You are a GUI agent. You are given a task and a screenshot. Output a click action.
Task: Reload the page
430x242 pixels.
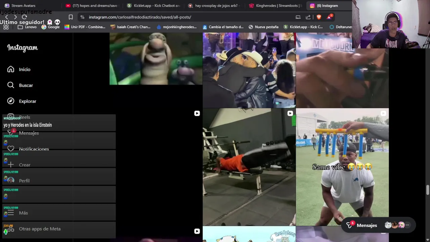tap(25, 17)
